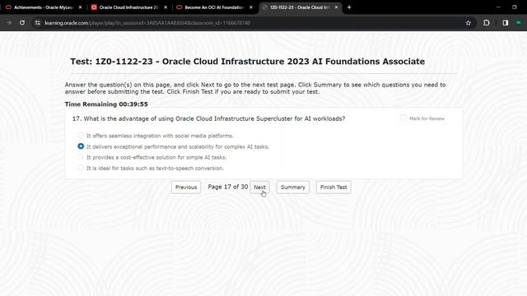The width and height of the screenshot is (527, 296).
Task: Open the test Summary
Action: [293, 187]
